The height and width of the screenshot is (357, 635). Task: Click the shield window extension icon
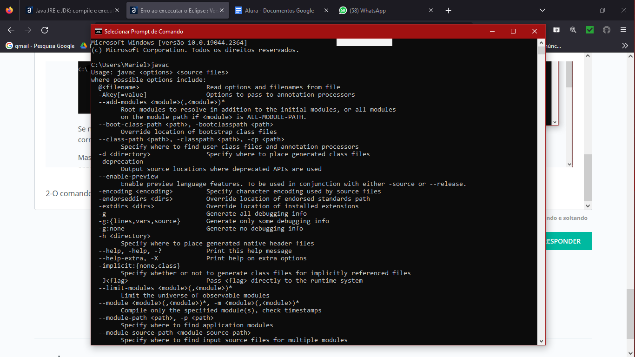556,30
